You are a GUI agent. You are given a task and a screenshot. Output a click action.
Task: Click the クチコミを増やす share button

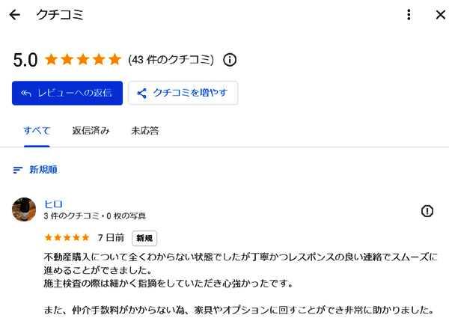coord(183,93)
